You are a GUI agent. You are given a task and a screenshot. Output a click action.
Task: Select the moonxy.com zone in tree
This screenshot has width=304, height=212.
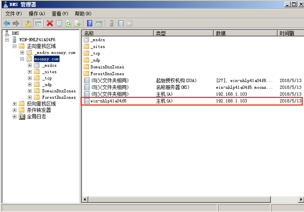[x=46, y=59]
